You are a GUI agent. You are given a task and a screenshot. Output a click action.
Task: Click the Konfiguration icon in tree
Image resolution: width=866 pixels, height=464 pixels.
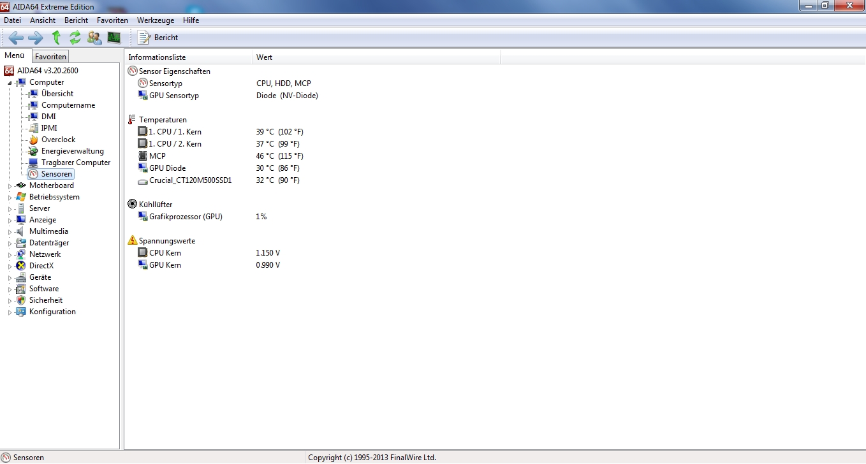[21, 312]
